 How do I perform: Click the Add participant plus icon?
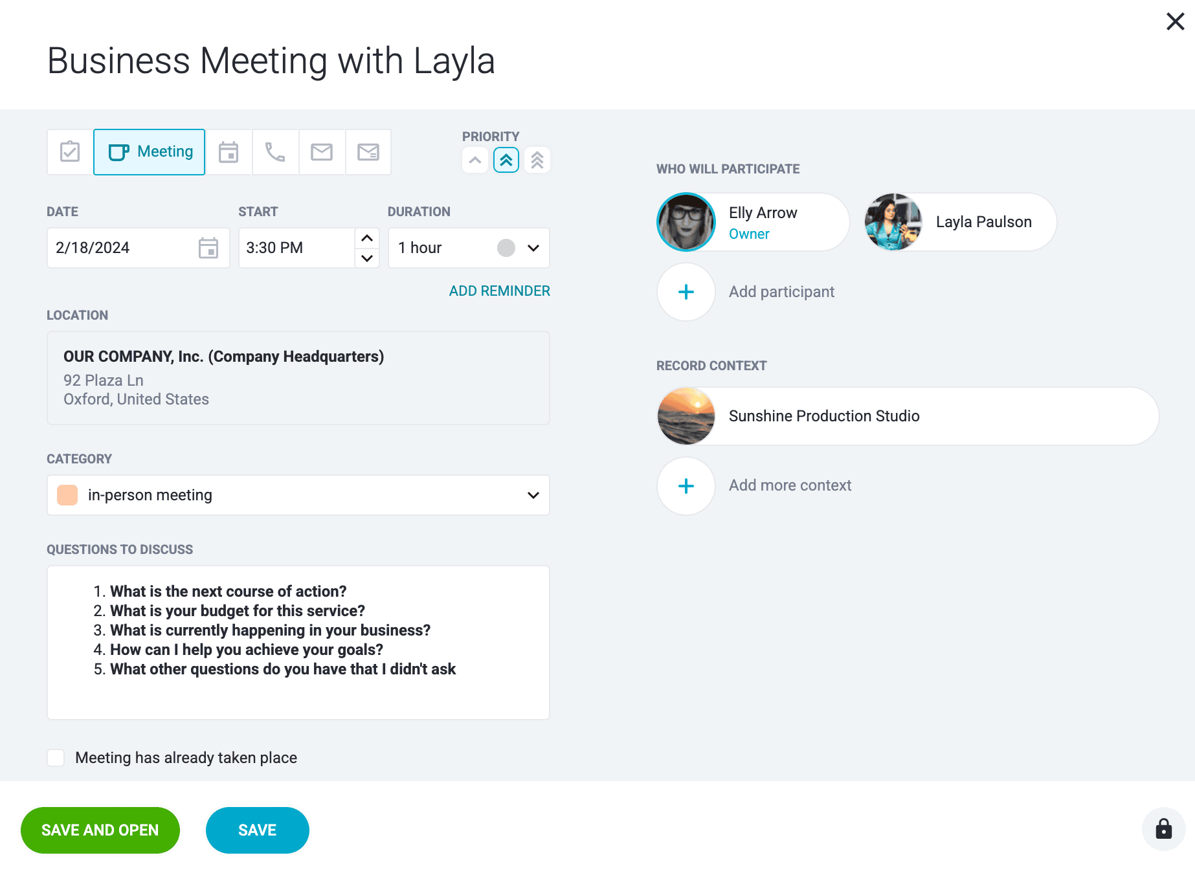click(x=686, y=292)
